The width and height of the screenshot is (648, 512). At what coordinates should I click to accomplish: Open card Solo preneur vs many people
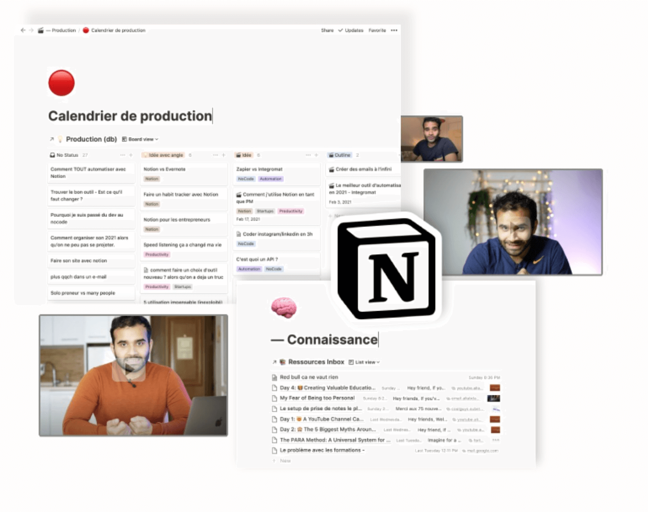(92, 293)
